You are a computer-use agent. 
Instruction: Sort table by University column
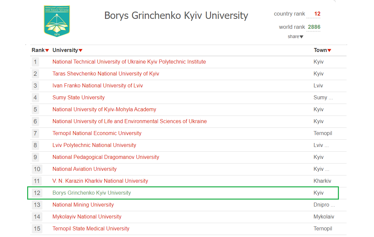tap(67, 50)
